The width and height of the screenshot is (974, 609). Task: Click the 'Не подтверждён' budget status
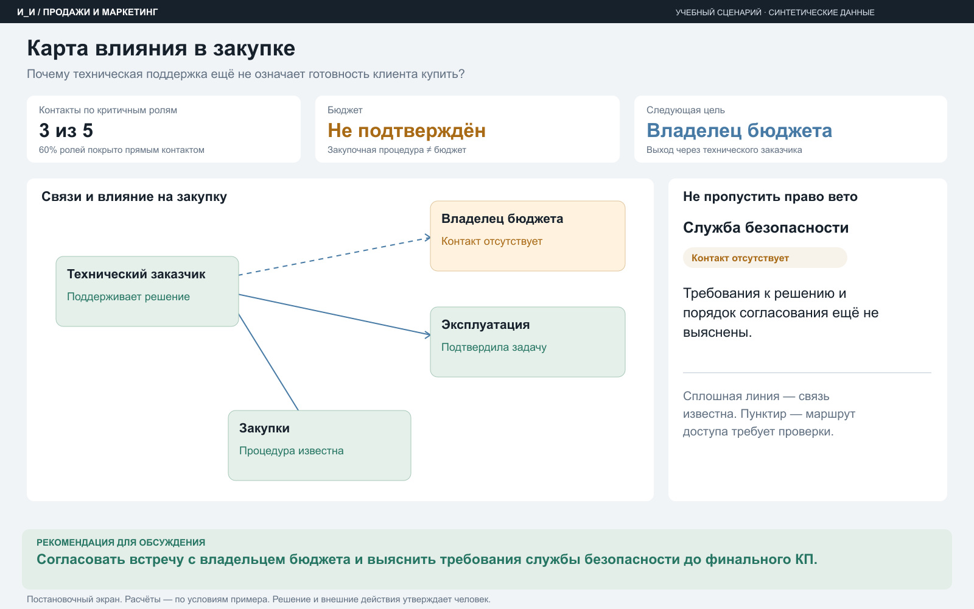pyautogui.click(x=407, y=130)
